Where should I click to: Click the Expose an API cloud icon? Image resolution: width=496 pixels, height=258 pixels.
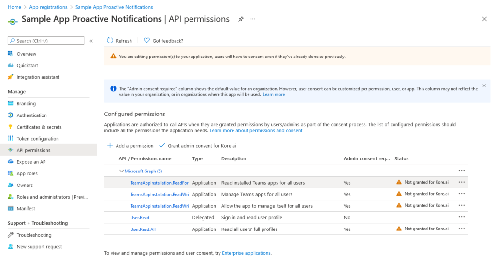11,161
